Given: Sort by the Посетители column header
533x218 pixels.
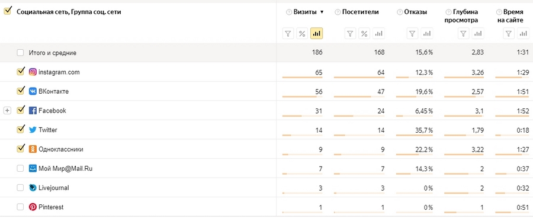Looking at the screenshot, I should coord(360,12).
